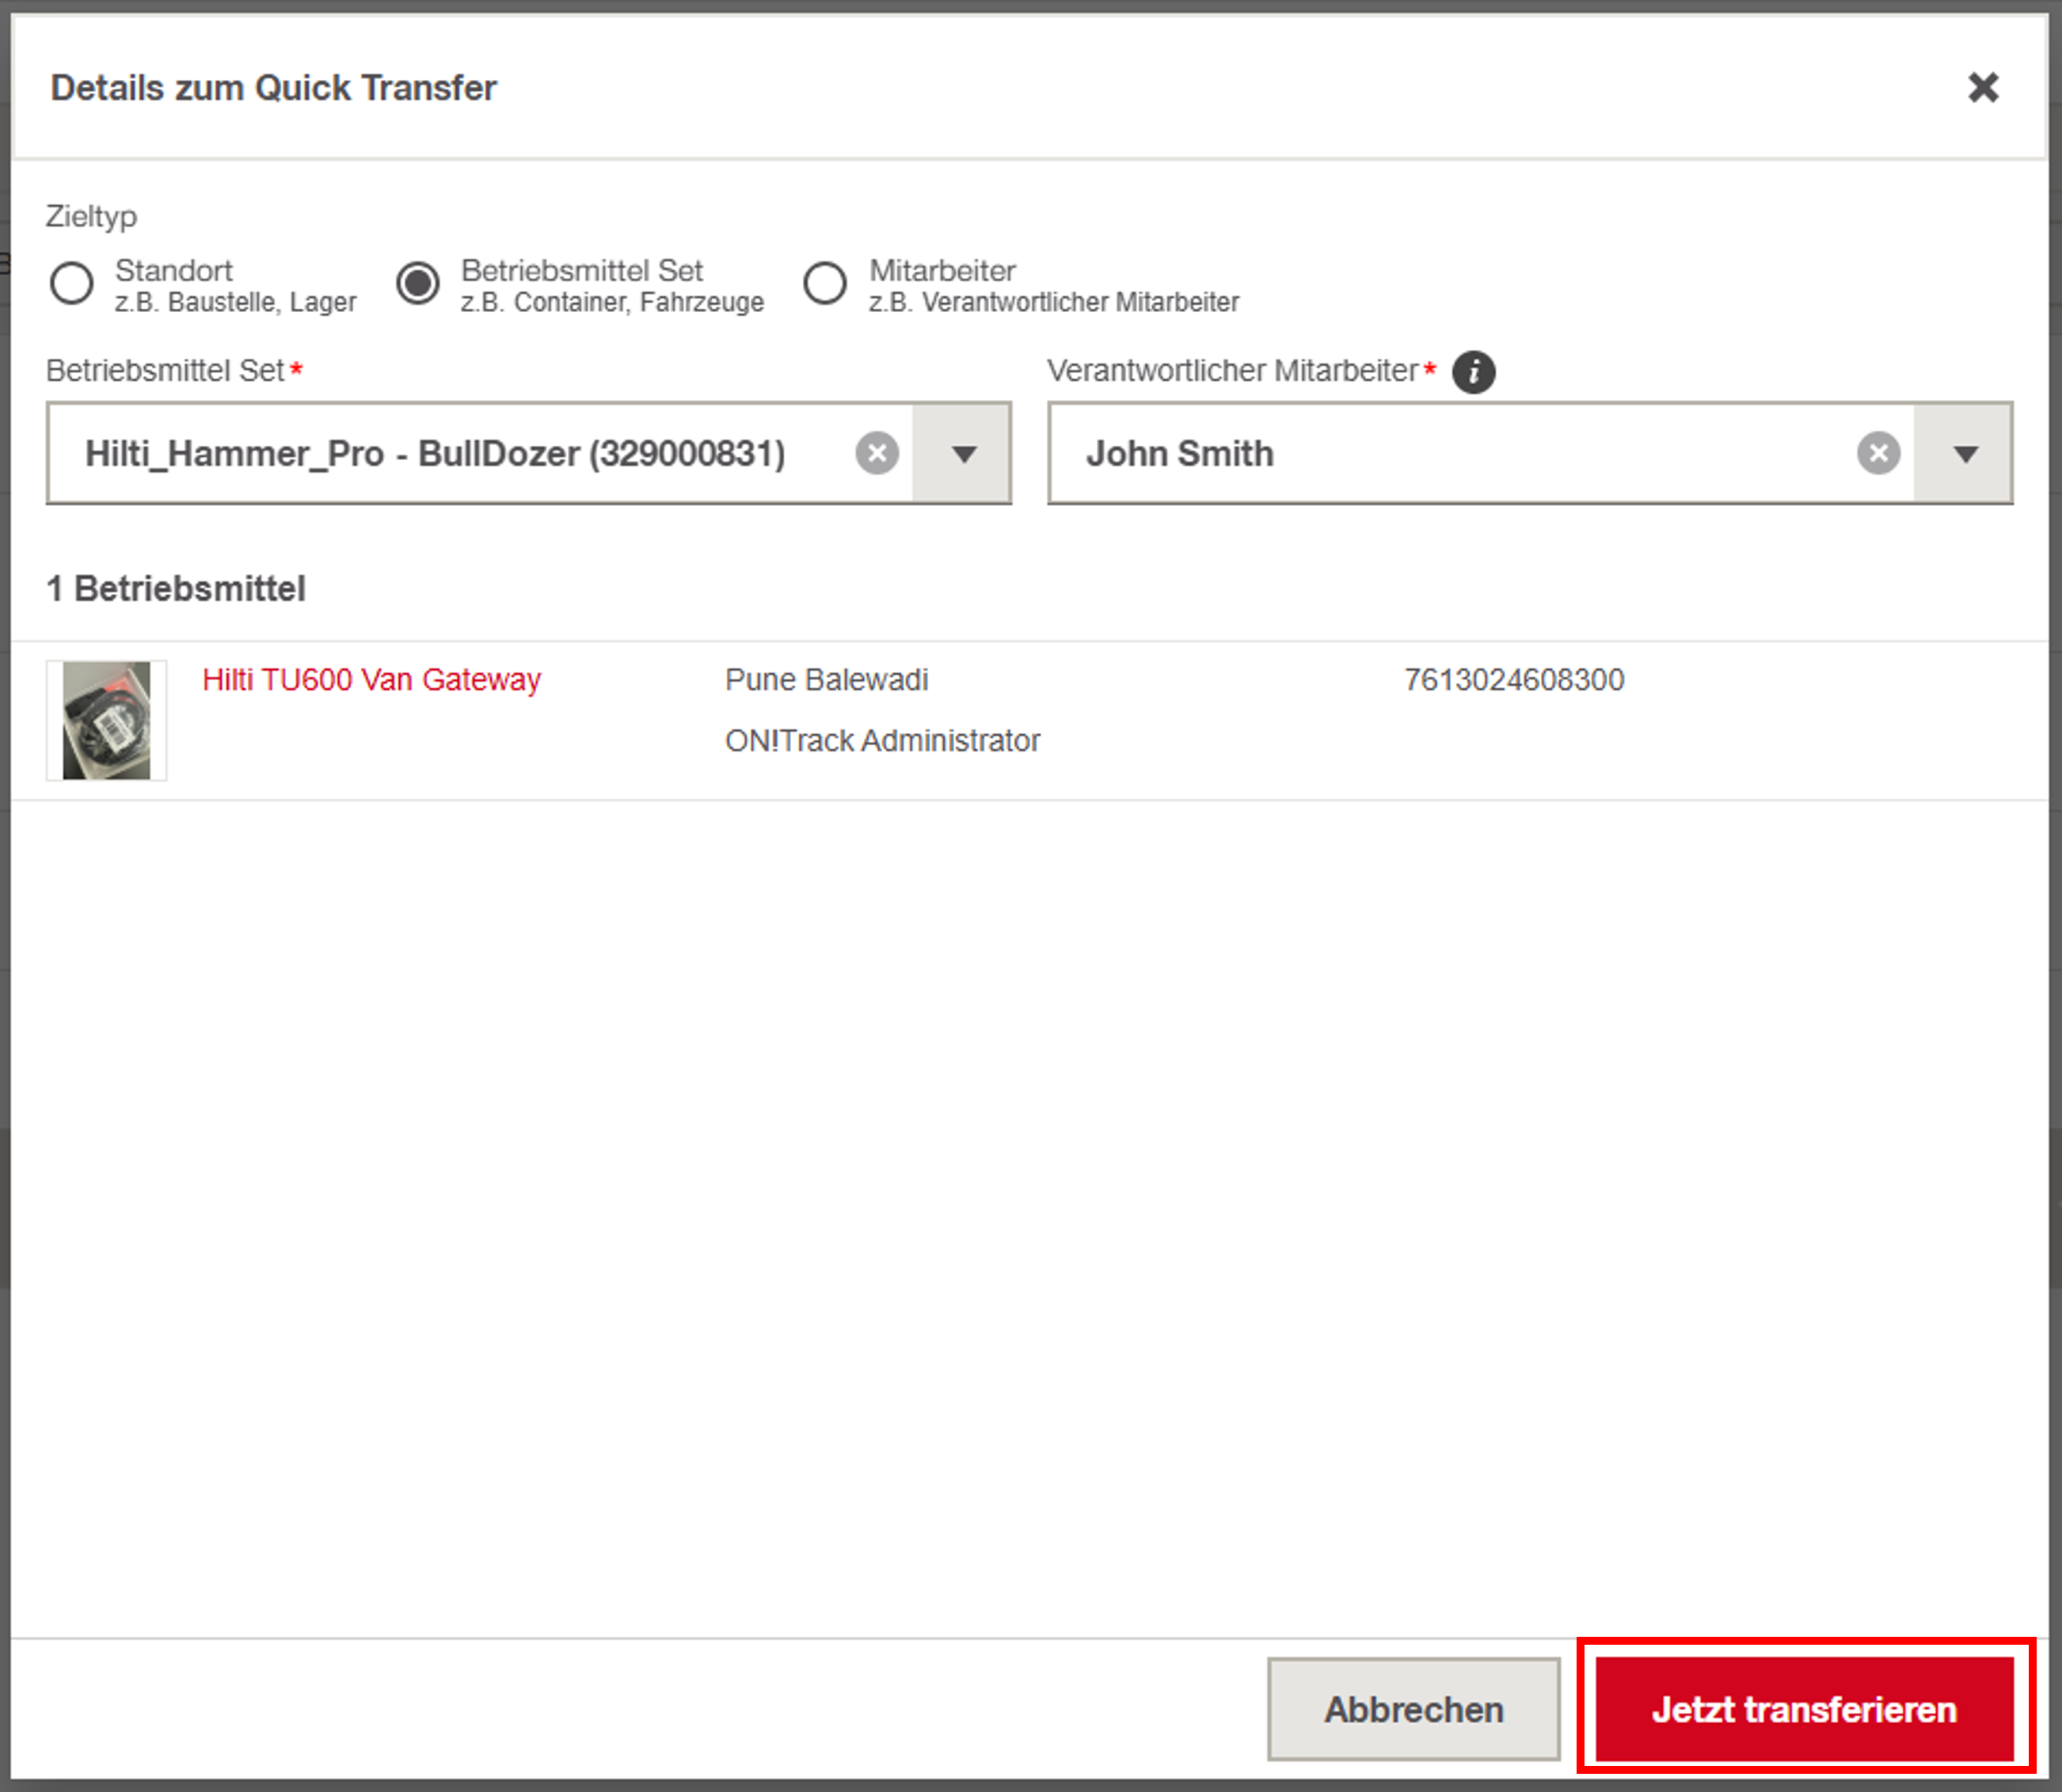Open the Betriebsmittel Set dropdown arrow
This screenshot has height=1792, width=2062.
pos(962,453)
